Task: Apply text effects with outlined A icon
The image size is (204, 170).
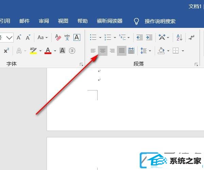Action: 19,51
